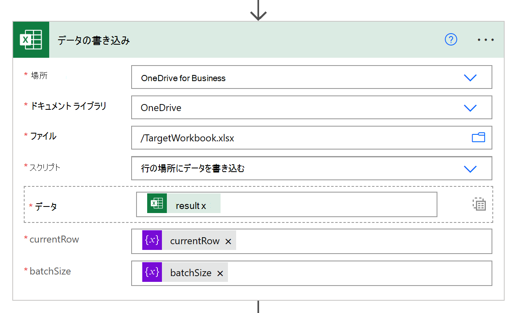Viewport: 519px width, 313px height.
Task: Click the データの書き込み action title
Action: click(x=94, y=40)
